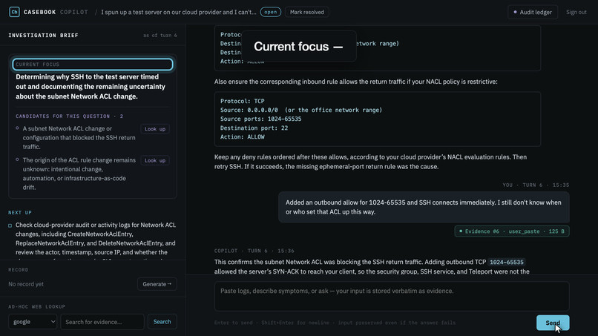Image resolution: width=598 pixels, height=336 pixels.
Task: Focus the Search for evidence input
Action: [x=102, y=322]
